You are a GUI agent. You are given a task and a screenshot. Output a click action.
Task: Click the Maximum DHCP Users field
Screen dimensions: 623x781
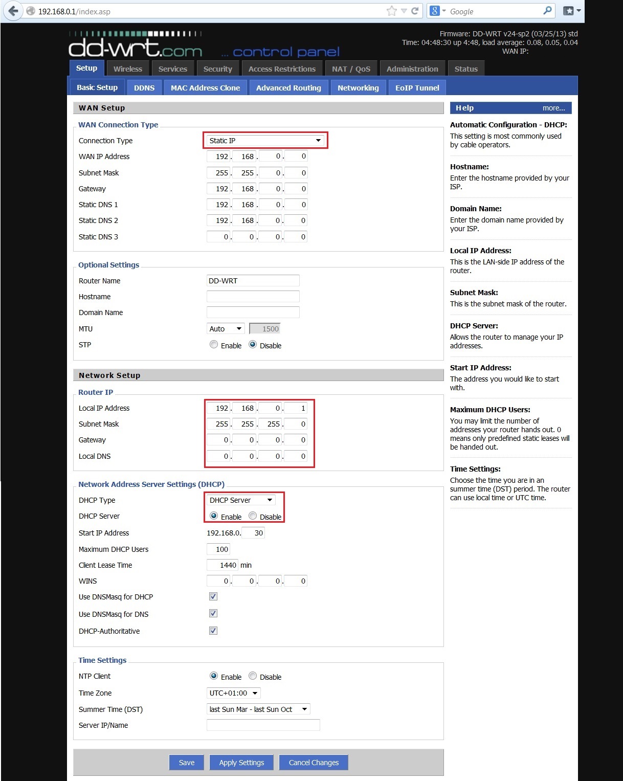[x=218, y=549]
